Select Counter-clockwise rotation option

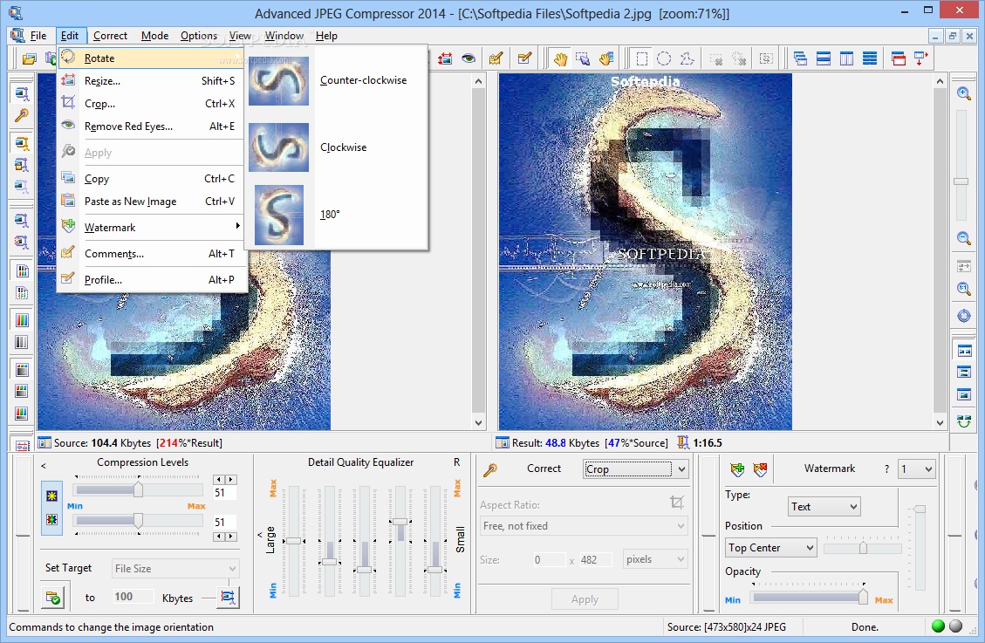(x=337, y=80)
